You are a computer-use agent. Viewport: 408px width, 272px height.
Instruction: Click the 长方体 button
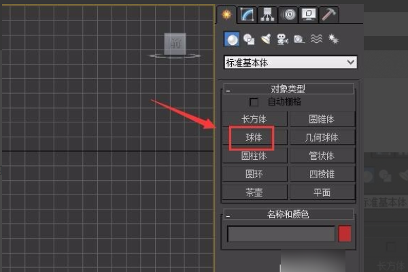coord(254,119)
